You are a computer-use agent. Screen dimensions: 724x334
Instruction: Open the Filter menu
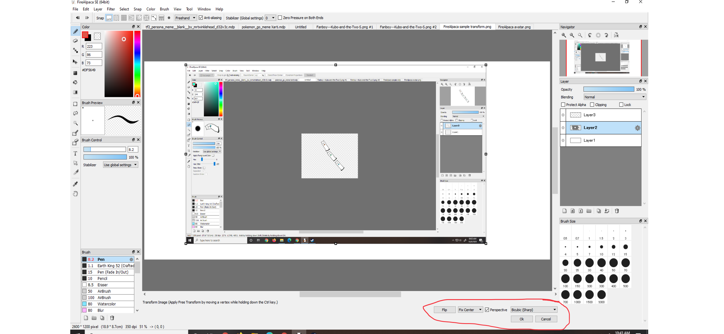click(x=111, y=9)
